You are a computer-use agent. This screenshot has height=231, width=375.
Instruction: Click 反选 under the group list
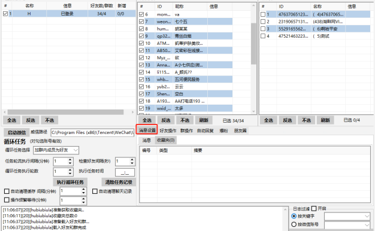click(x=287, y=120)
